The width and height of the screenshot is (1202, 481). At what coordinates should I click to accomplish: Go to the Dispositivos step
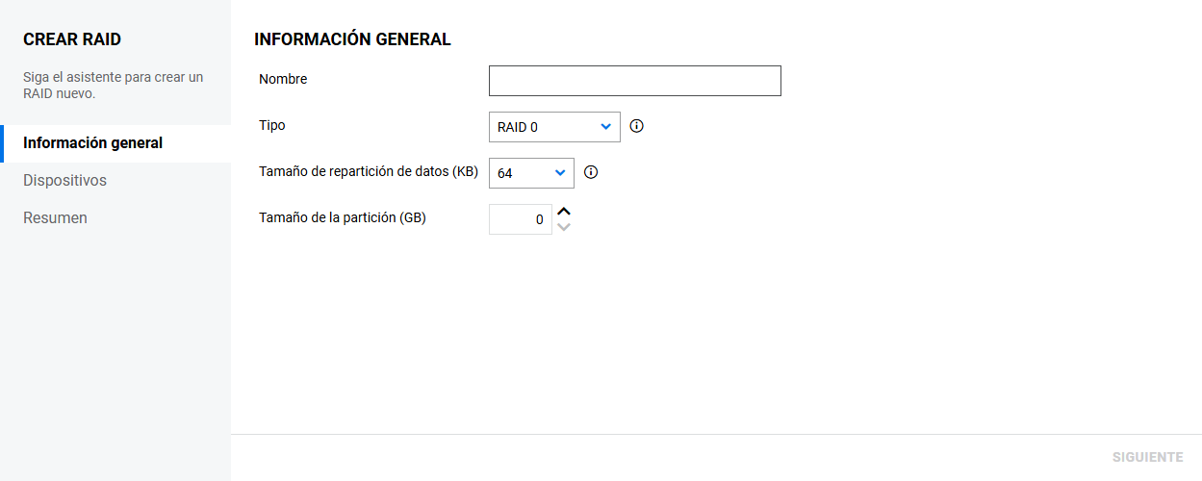tap(65, 181)
